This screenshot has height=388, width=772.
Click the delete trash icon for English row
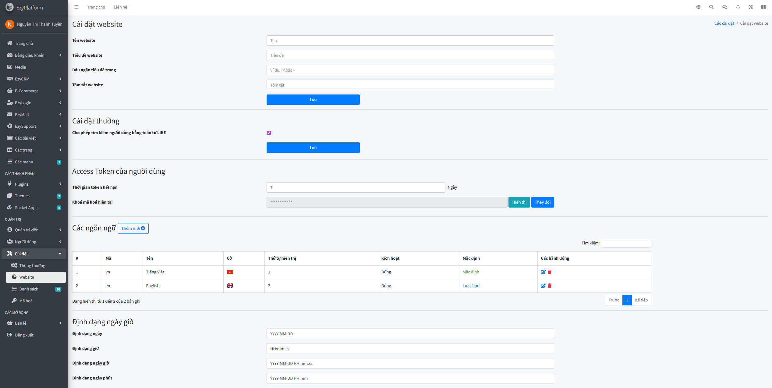[550, 286]
